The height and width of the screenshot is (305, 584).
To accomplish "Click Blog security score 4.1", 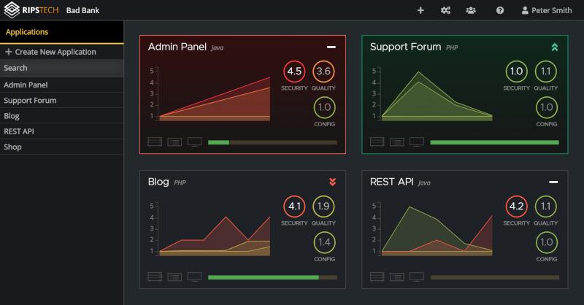I will coord(294,206).
